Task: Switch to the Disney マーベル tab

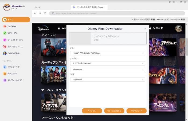Action: 89,7
